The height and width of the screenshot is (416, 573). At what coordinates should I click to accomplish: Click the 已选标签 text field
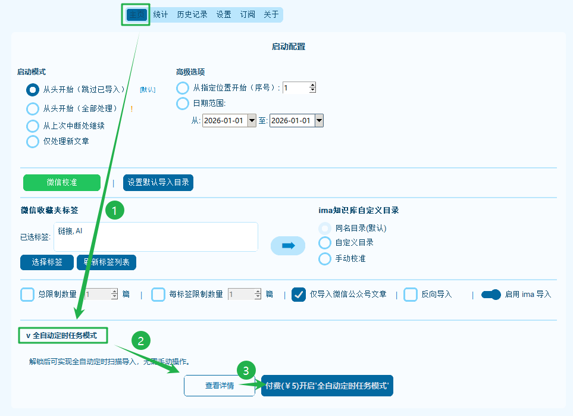[x=156, y=237]
